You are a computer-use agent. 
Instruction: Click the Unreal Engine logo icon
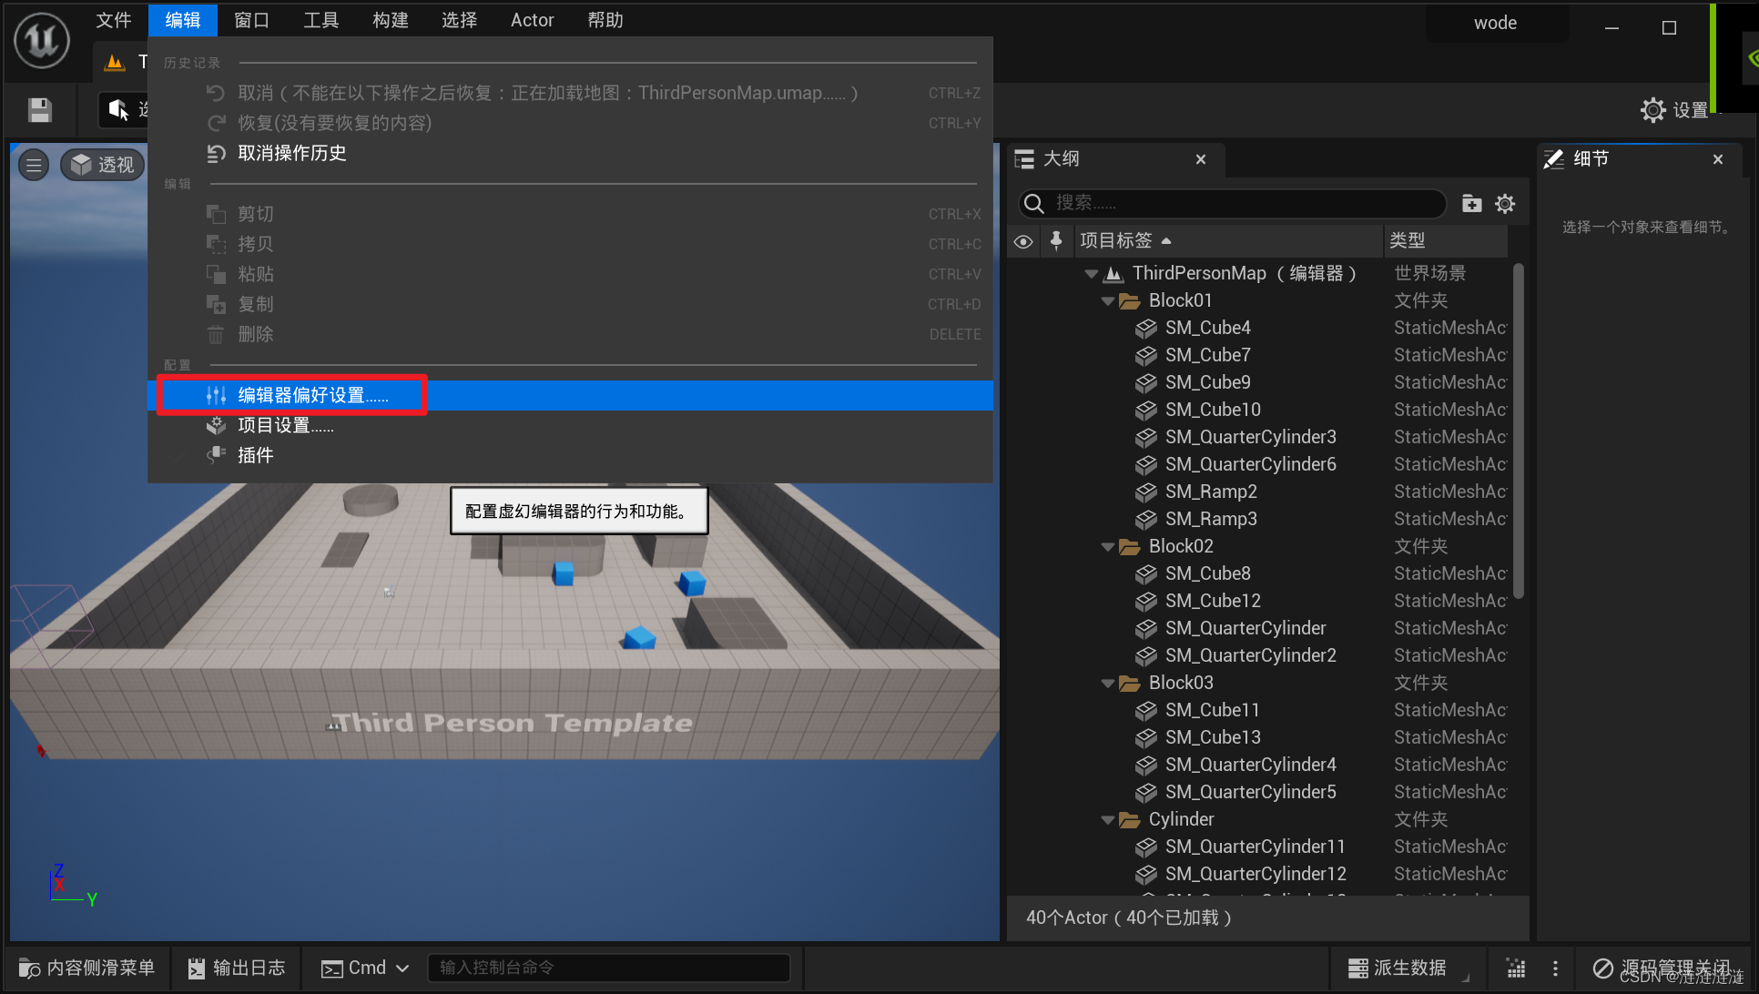42,41
